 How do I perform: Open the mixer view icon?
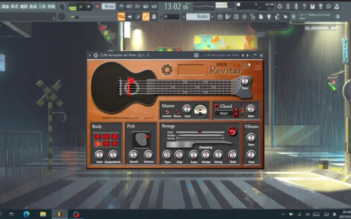(244, 16)
